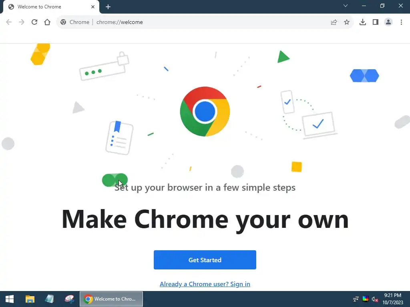
Task: Open a new tab with plus button
Action: pyautogui.click(x=108, y=7)
